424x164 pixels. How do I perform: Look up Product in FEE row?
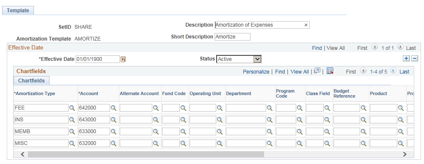(x=401, y=108)
